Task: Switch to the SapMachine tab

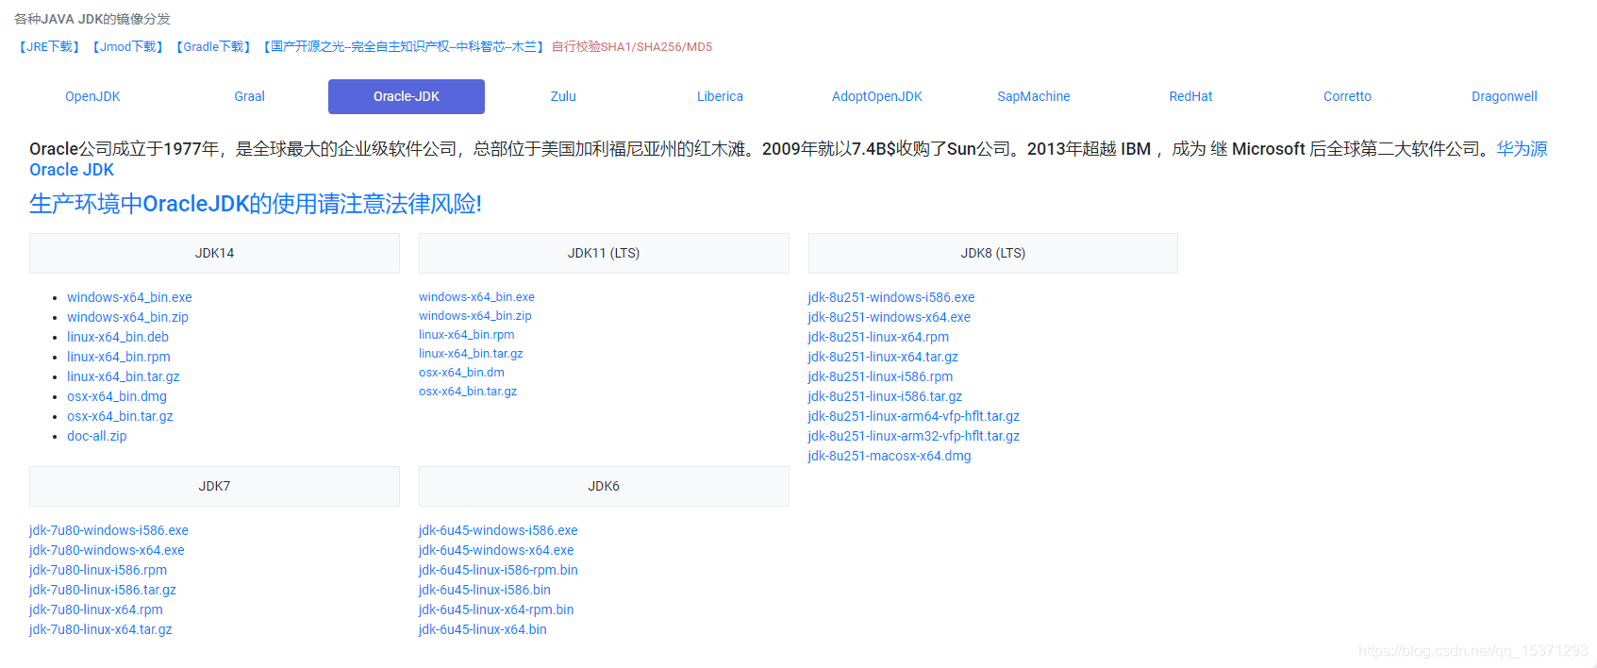Action: [1034, 96]
